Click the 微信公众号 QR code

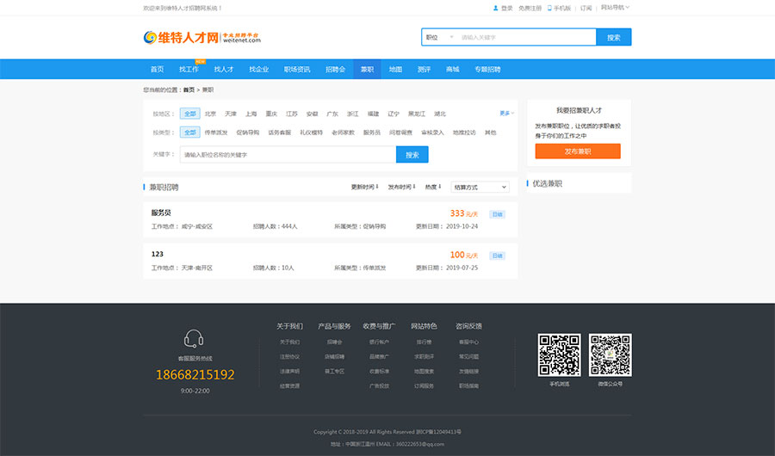tap(610, 354)
